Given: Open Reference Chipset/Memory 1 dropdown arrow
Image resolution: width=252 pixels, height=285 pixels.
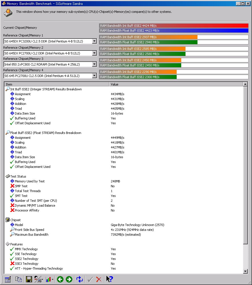Looking at the screenshot, I should tap(94, 41).
